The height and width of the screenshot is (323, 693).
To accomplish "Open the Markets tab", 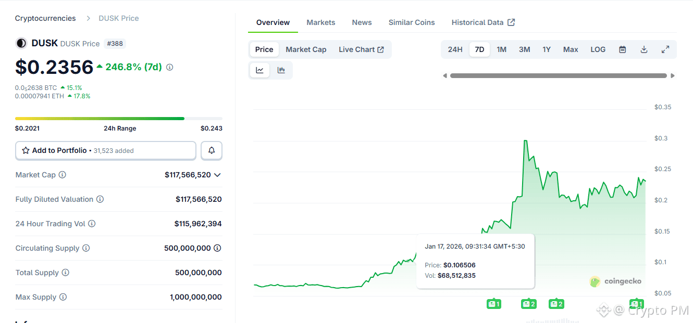I will [x=320, y=22].
